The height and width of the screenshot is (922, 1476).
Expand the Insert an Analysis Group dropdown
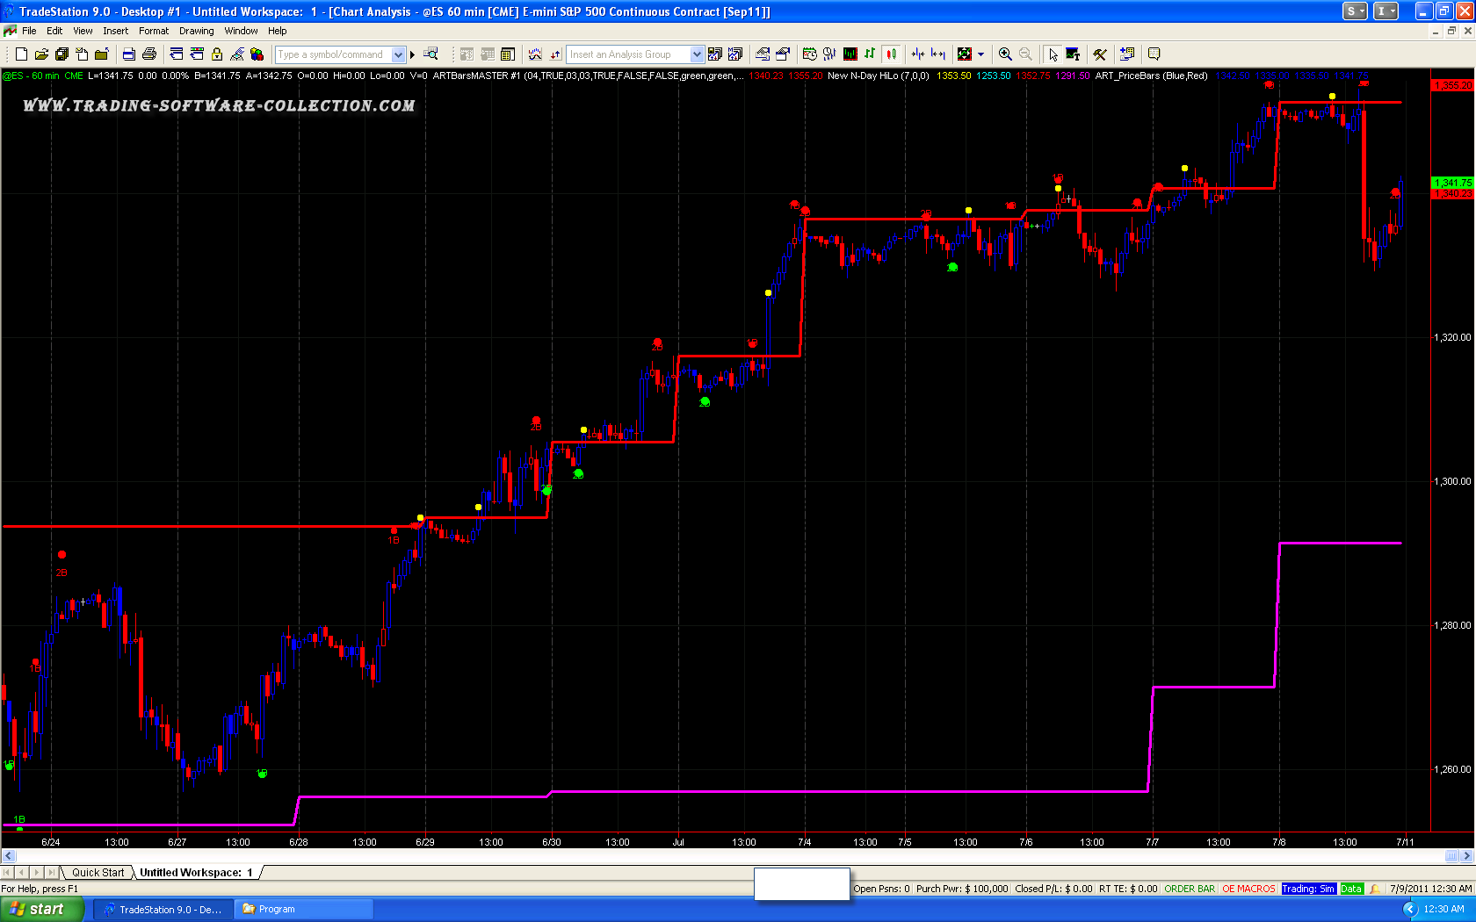coord(697,54)
